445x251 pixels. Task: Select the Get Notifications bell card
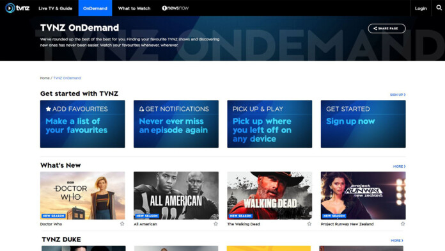(176, 124)
